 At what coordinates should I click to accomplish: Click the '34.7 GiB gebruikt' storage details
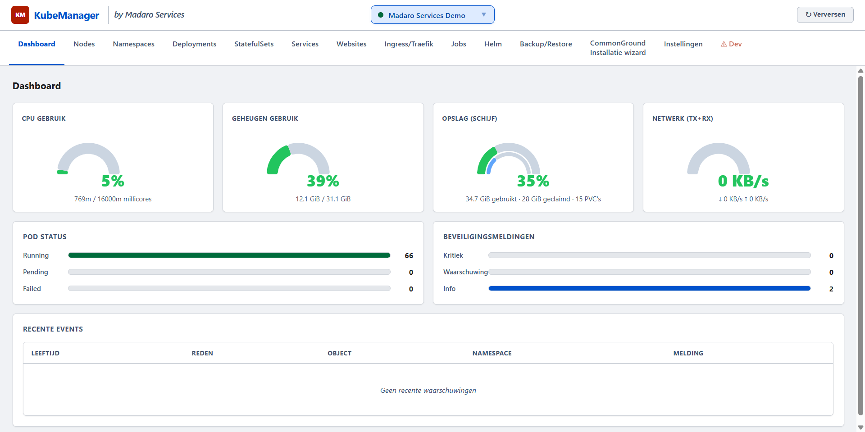coord(533,199)
